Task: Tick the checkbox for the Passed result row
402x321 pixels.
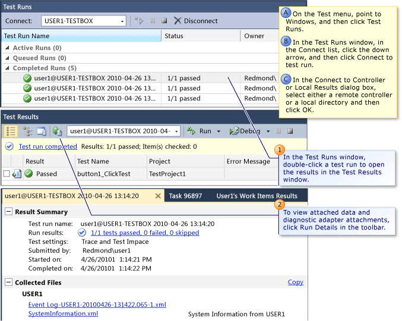Action: click(7, 174)
